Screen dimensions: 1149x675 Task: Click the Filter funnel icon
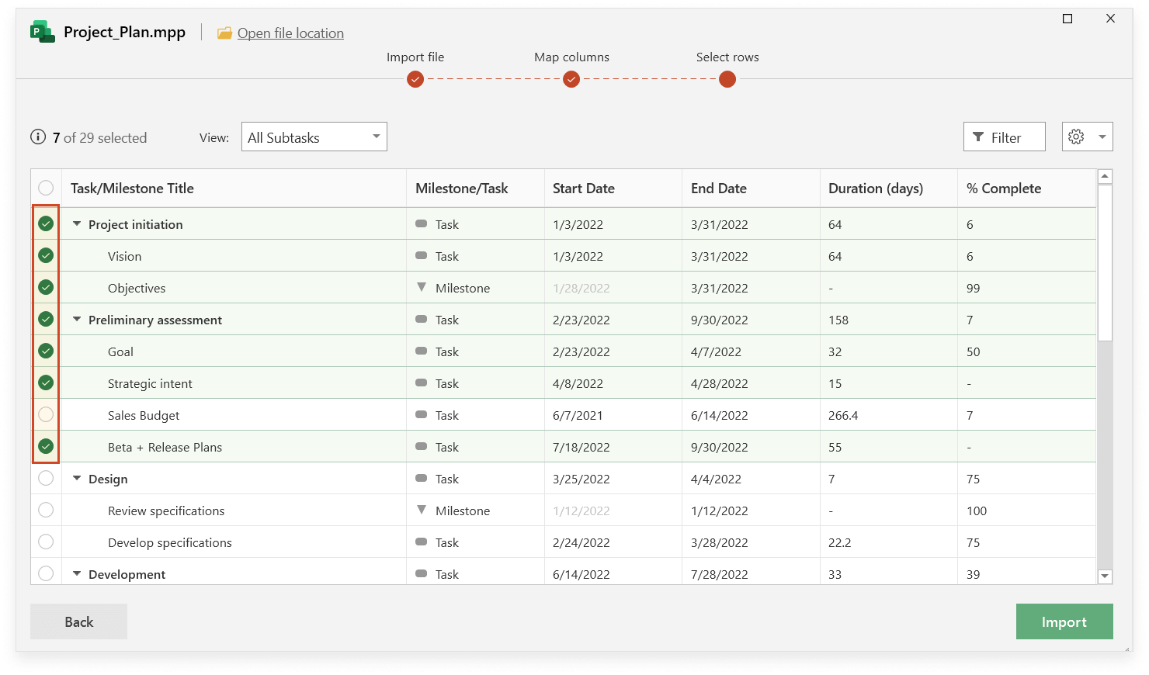(x=978, y=137)
